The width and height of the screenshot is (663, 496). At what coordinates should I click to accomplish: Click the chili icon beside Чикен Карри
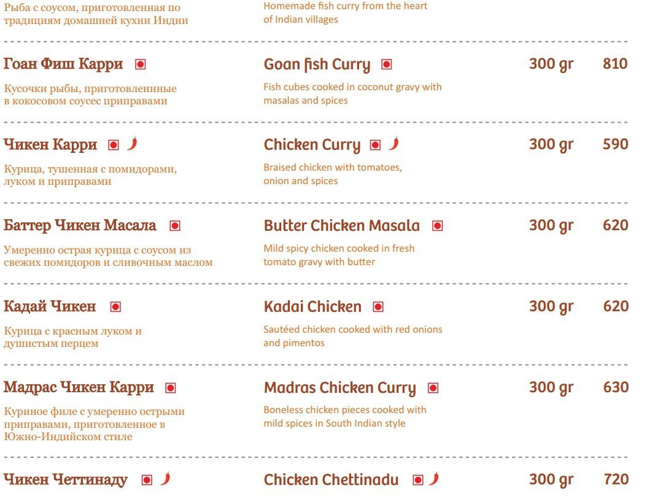(x=133, y=144)
